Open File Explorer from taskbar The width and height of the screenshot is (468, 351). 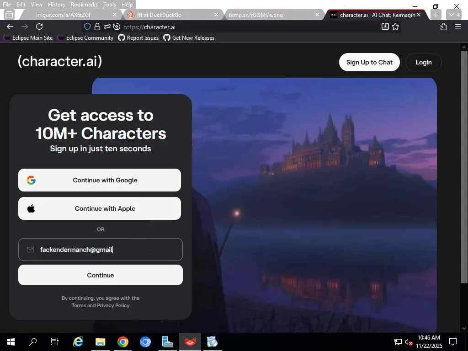100,342
